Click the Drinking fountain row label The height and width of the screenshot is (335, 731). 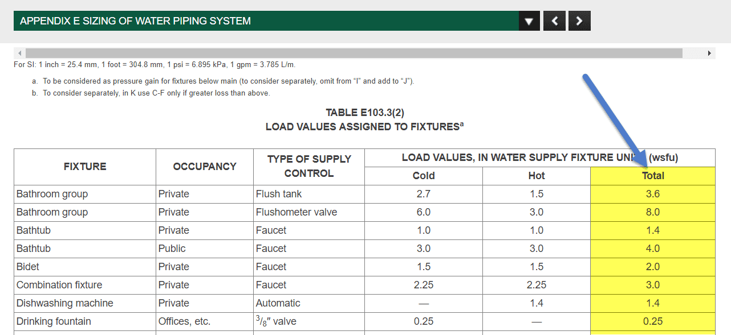point(54,321)
